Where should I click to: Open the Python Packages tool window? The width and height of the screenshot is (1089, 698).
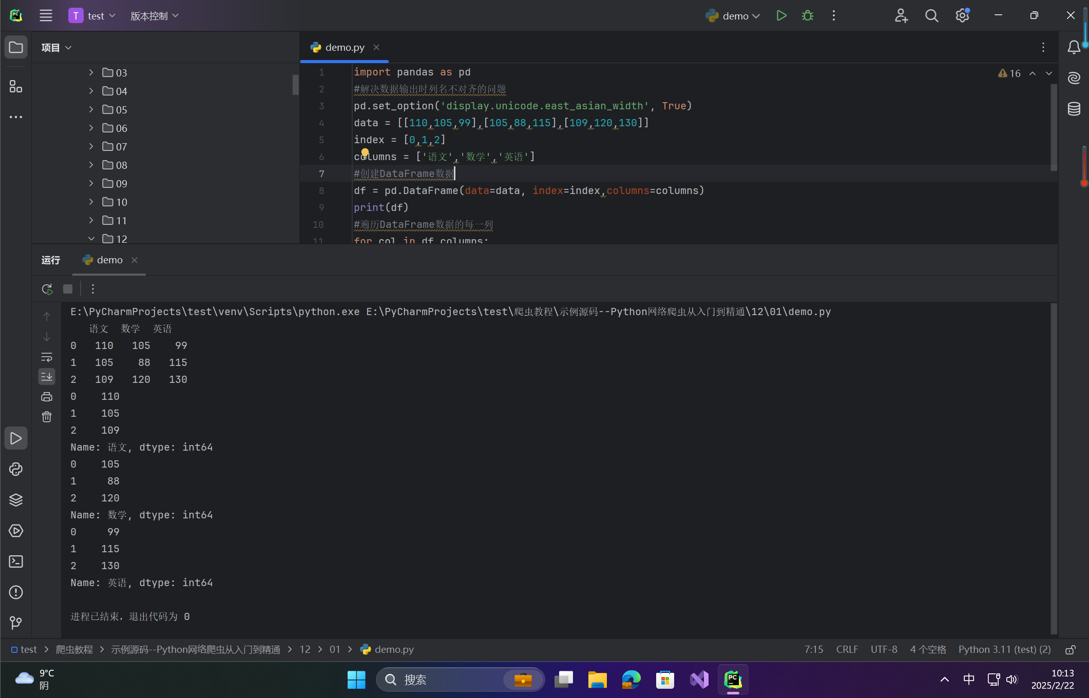(x=16, y=500)
